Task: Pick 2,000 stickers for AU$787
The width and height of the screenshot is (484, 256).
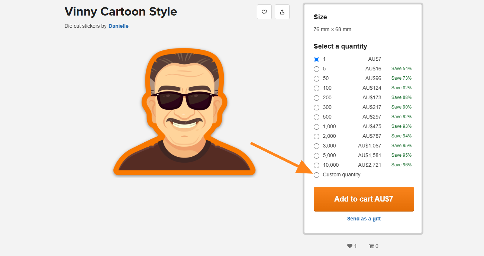Action: 316,136
